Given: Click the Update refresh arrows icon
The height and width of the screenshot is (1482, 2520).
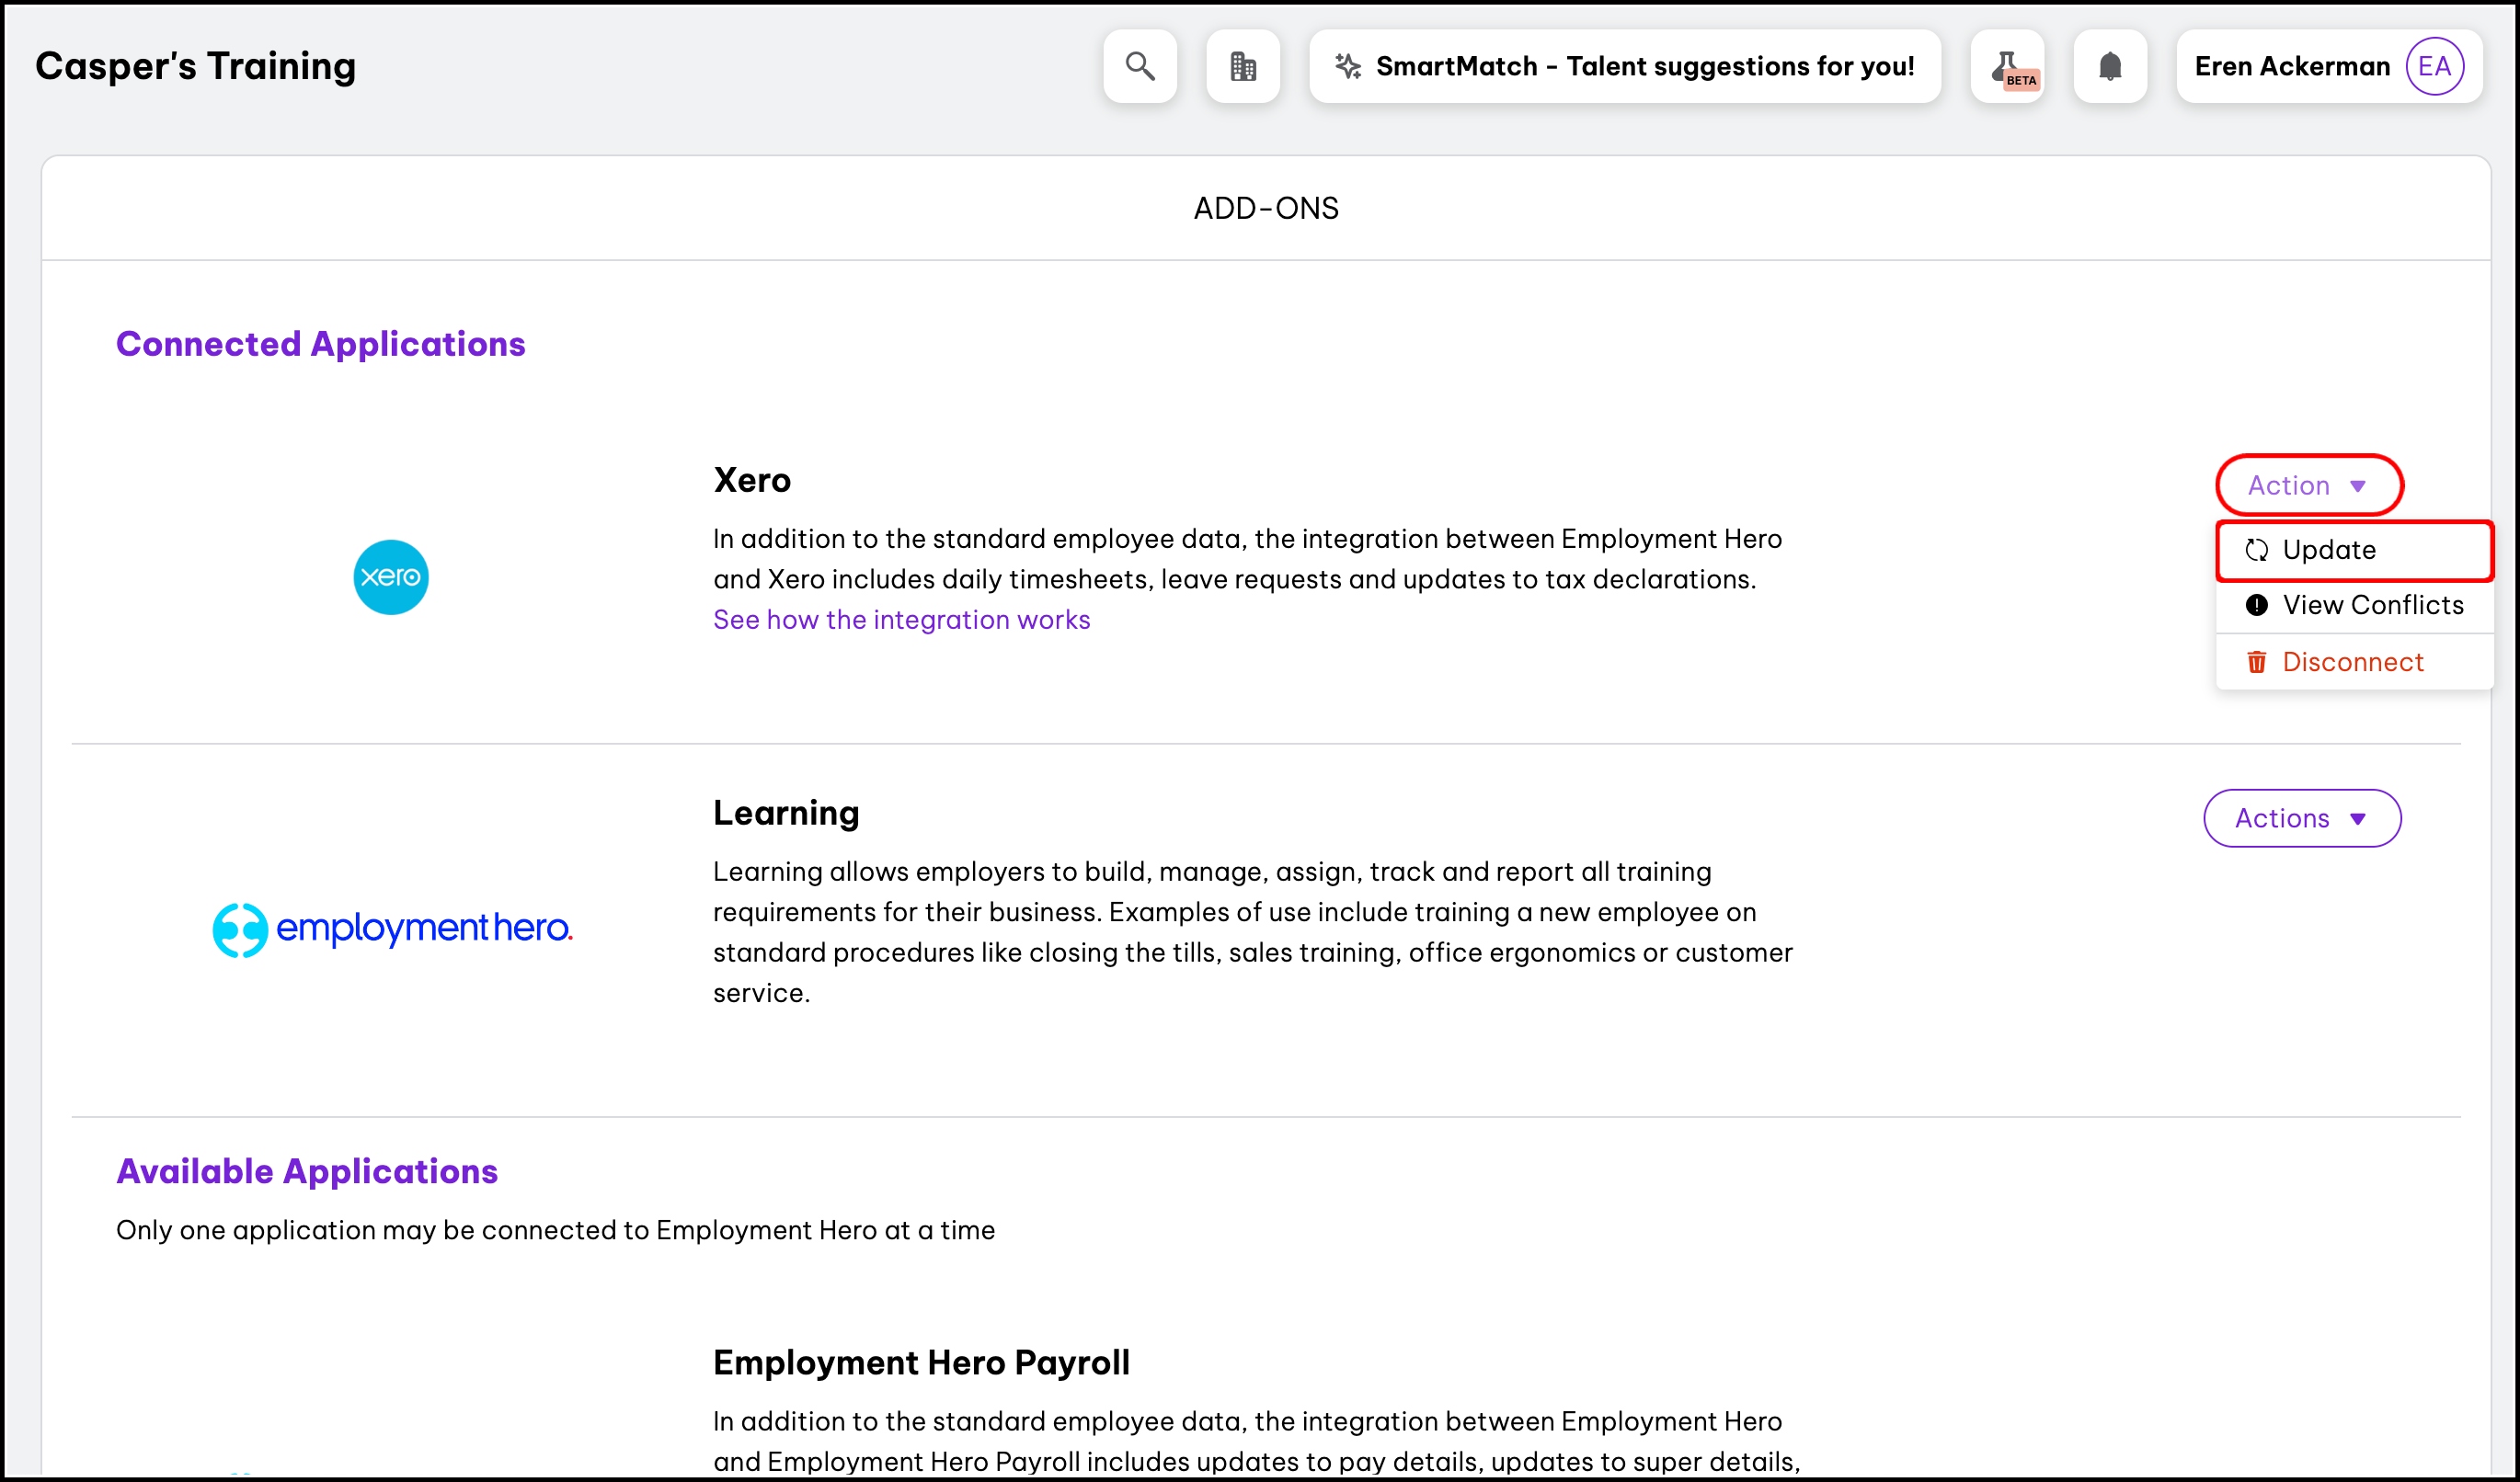Looking at the screenshot, I should point(2257,550).
